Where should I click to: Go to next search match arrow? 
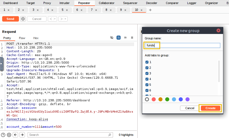pyautogui.click(x=22, y=135)
